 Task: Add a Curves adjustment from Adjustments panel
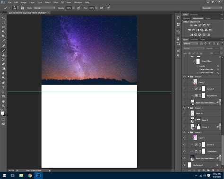pyautogui.click(x=200, y=26)
